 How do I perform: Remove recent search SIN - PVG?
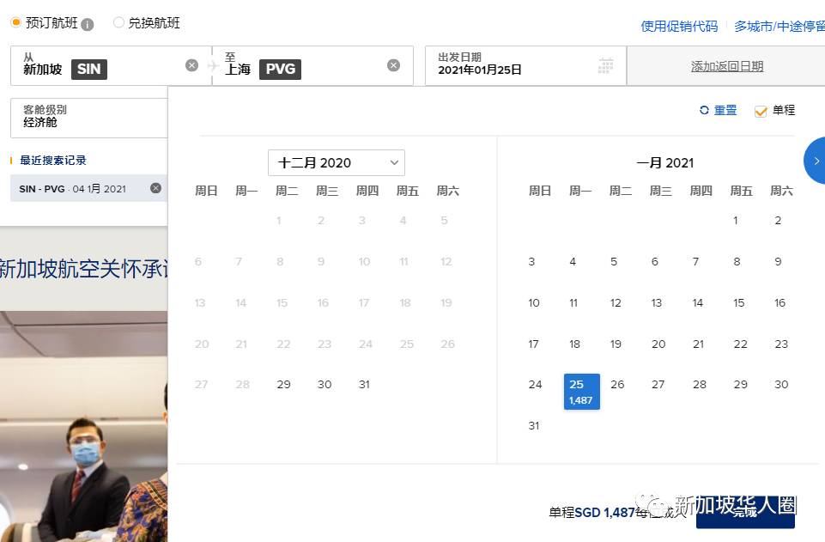pyautogui.click(x=155, y=188)
